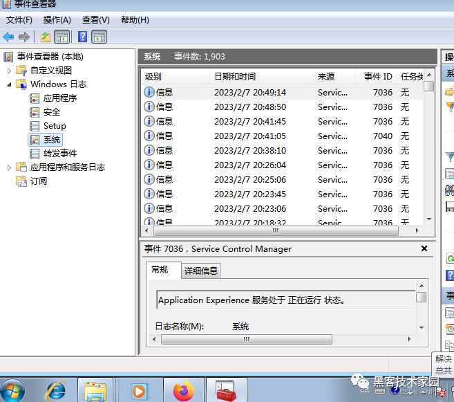Click the event list horizontal scrollbar thumb
This screenshot has height=402, width=454.
(276, 230)
